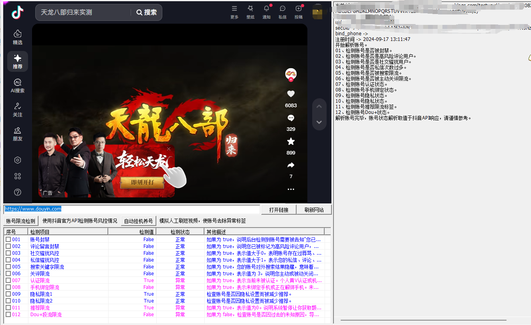Open the 通知 bell icon
This screenshot has width=531, height=325.
click(267, 12)
